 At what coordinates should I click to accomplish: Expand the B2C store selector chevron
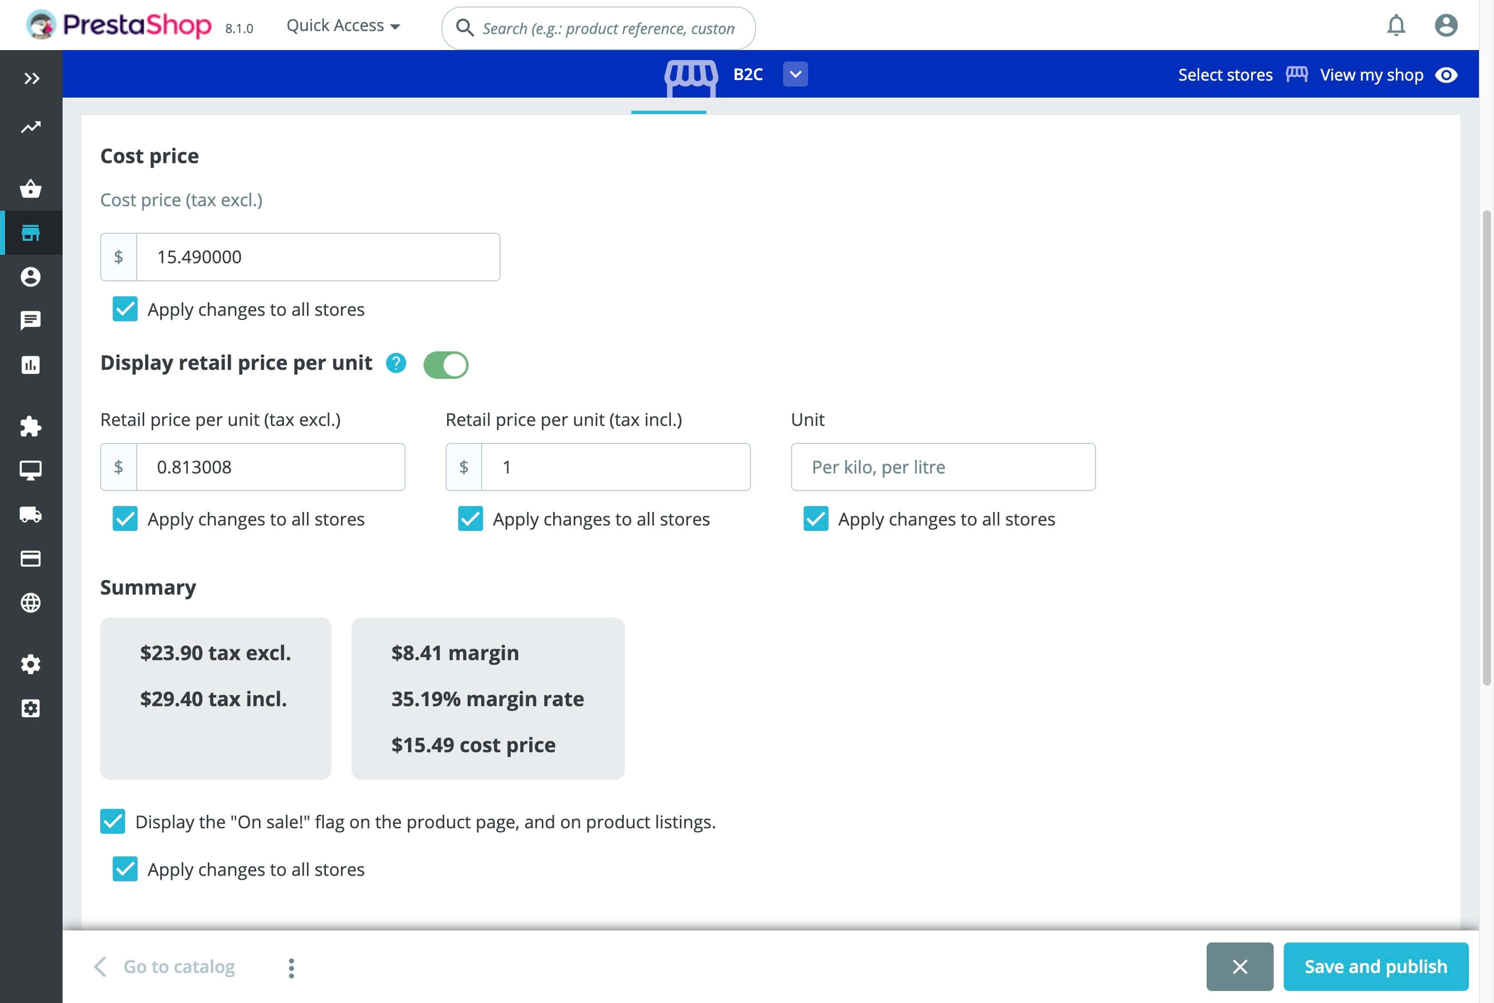(x=795, y=74)
